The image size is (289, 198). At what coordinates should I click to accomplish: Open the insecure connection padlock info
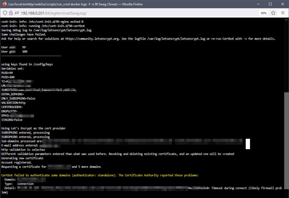tap(11, 13)
